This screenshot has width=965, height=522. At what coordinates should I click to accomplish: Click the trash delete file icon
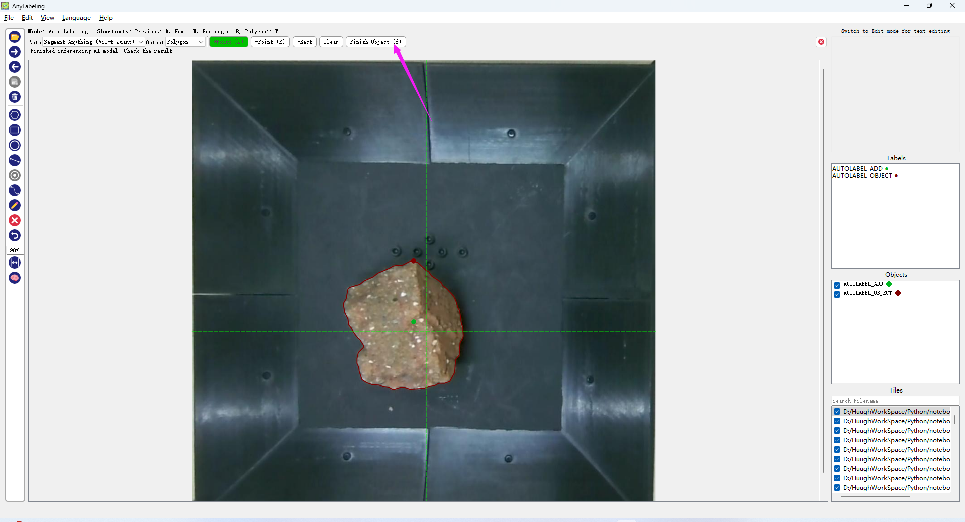(x=15, y=97)
